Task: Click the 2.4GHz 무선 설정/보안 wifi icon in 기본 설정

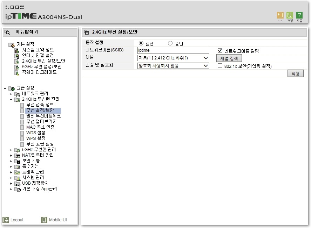Action: tap(17, 62)
